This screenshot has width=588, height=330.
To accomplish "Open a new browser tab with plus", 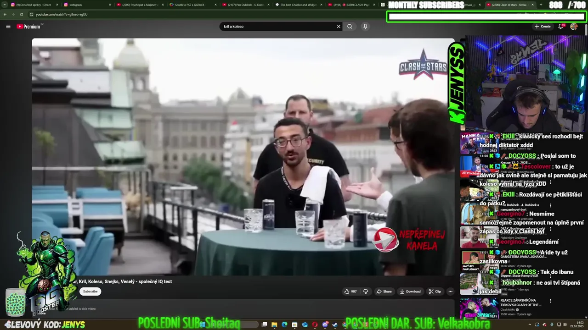I will pos(541,5).
